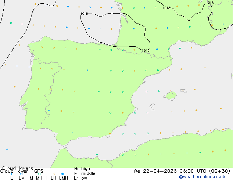233x180 pixels.
Task: Click the 1010 isobar label over Bay of Biscay
Action: pyautogui.click(x=84, y=14)
